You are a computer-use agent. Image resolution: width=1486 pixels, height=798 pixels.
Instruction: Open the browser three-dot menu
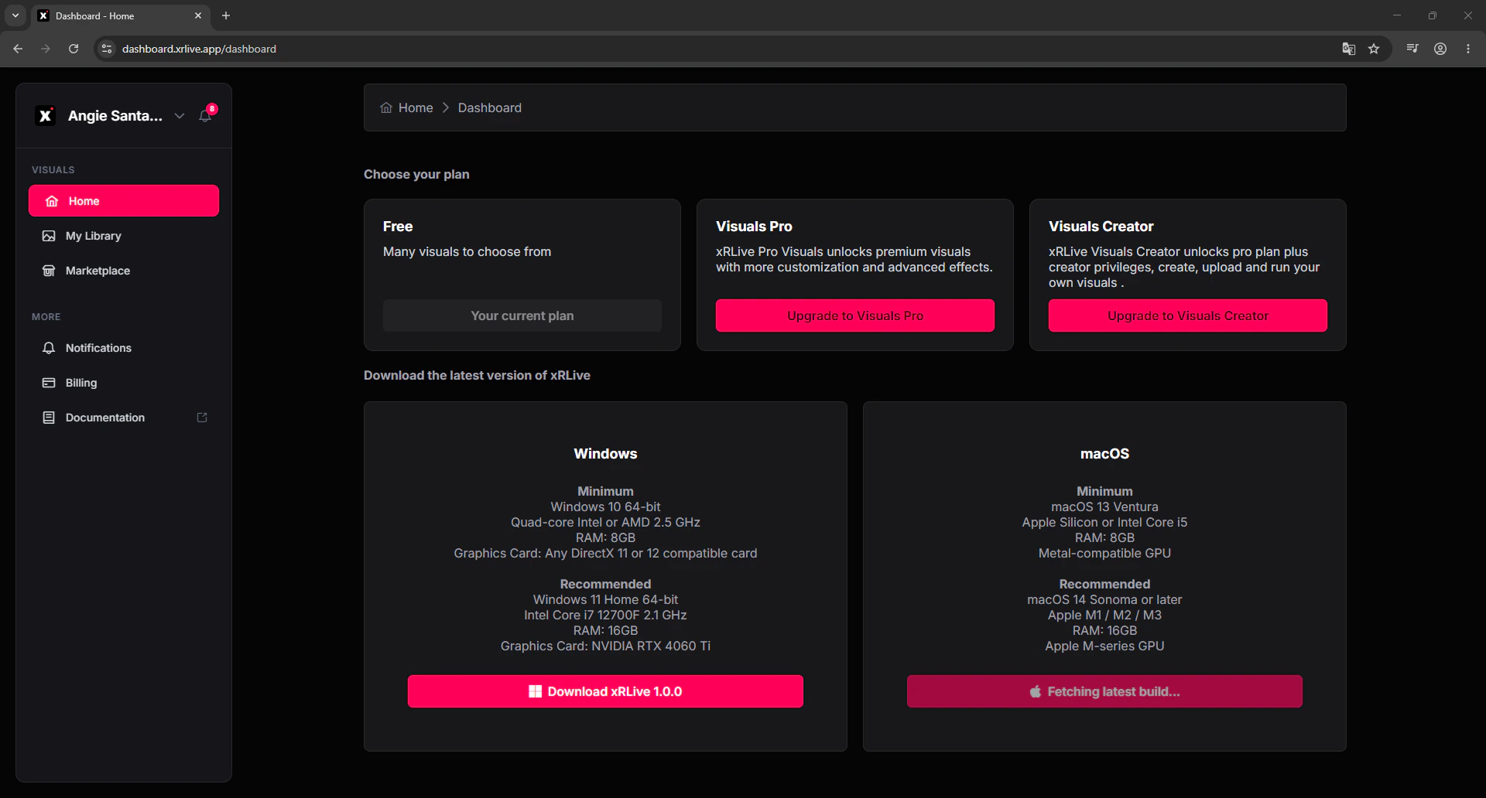tap(1468, 49)
